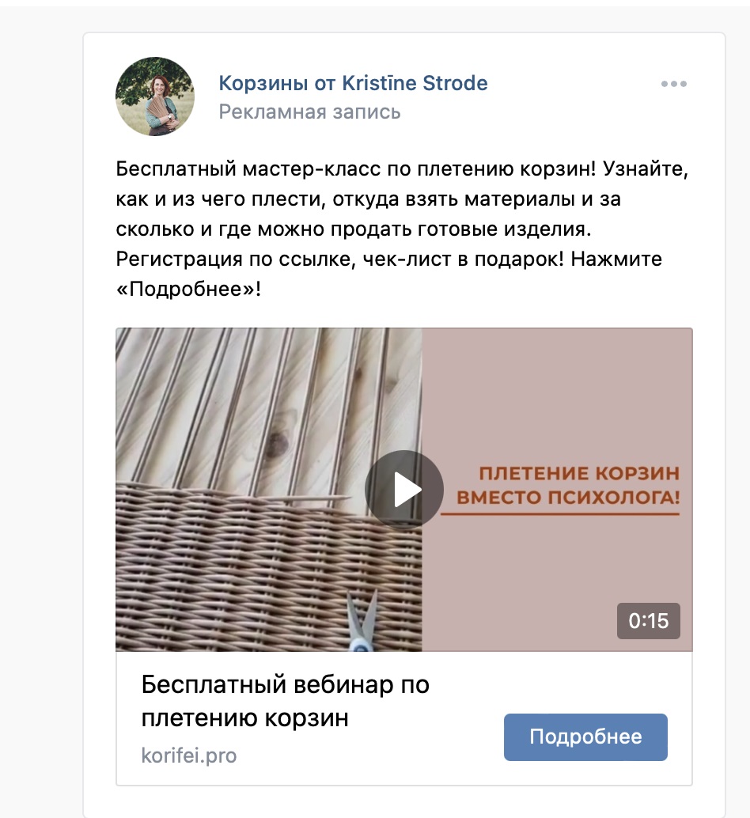Open the three-dots post options menu
The width and height of the screenshot is (750, 818).
click(x=673, y=84)
